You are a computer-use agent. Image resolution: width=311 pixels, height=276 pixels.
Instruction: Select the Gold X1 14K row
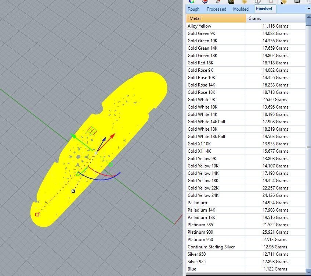pos(246,151)
